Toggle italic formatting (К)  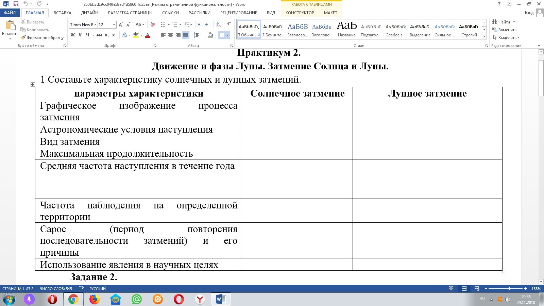(x=80, y=35)
